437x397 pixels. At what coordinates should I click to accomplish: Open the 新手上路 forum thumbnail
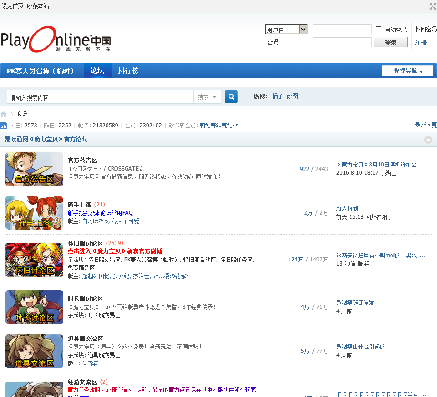pos(34,212)
